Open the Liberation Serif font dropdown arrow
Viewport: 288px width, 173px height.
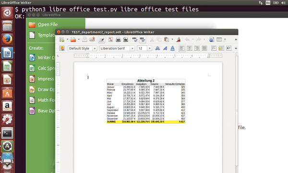pyautogui.click(x=132, y=48)
